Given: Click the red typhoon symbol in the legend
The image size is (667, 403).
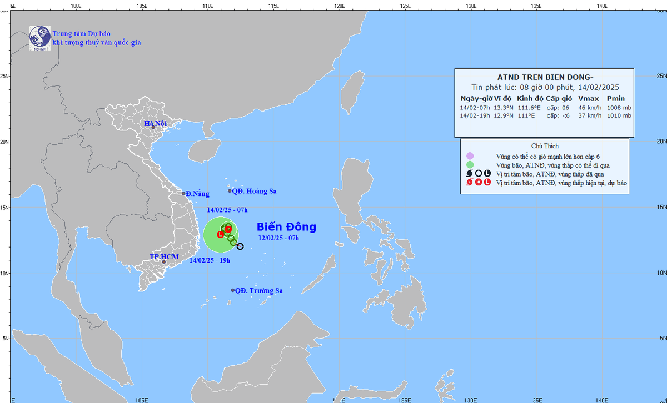Looking at the screenshot, I should tap(470, 182).
